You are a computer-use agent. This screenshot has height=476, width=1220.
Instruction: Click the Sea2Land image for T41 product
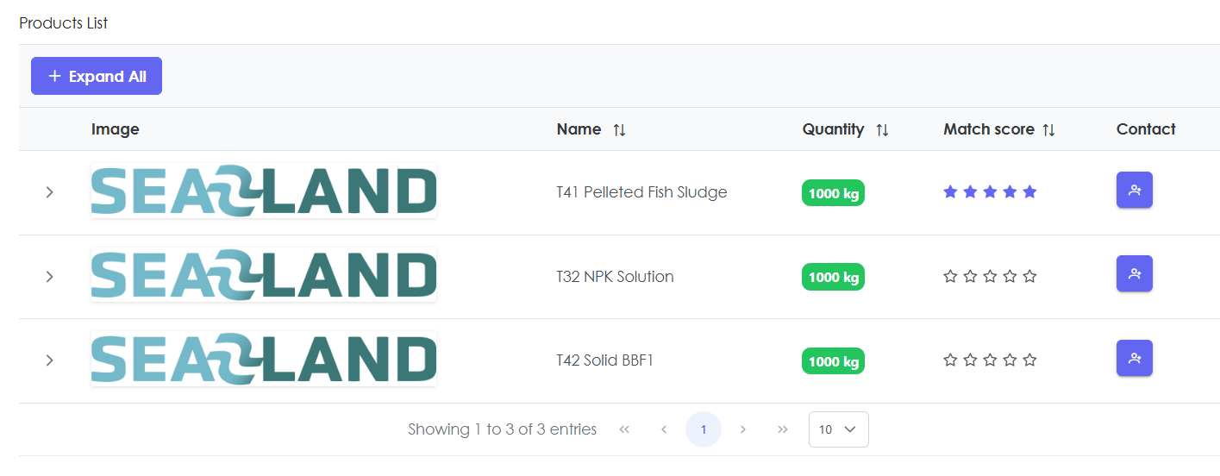pyautogui.click(x=264, y=191)
